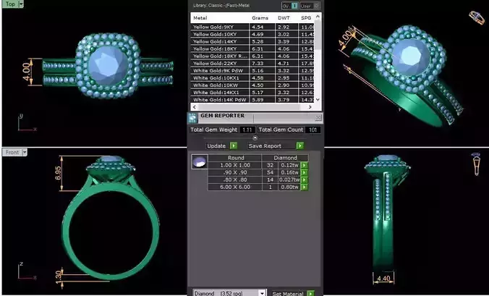
Task: Click the metal list scroll right arrow
Action: click(310, 107)
